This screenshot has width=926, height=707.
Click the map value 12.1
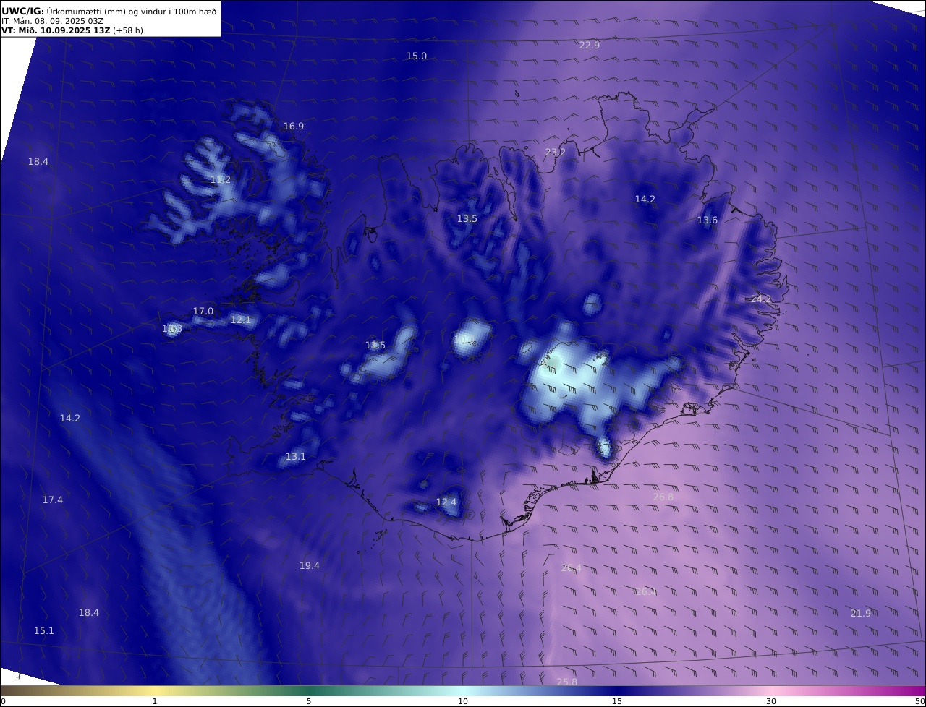tap(240, 320)
